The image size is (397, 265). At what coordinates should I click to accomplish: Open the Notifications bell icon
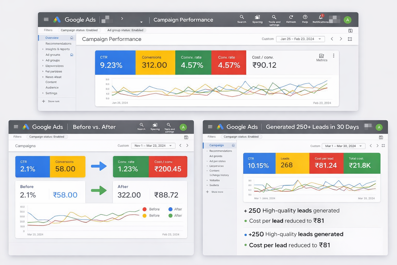click(x=320, y=17)
